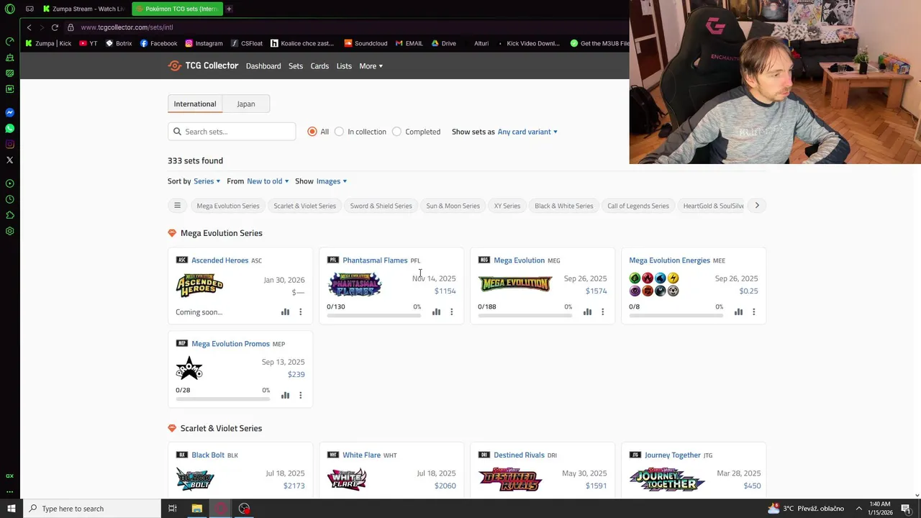Image resolution: width=921 pixels, height=518 pixels.
Task: Click the Search sets input field
Action: (x=232, y=132)
